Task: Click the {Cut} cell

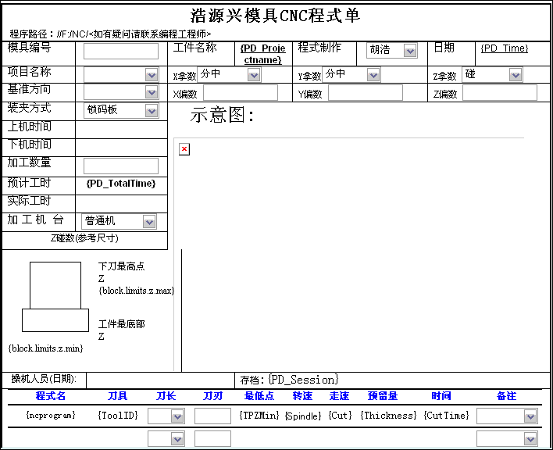Action: 340,416
